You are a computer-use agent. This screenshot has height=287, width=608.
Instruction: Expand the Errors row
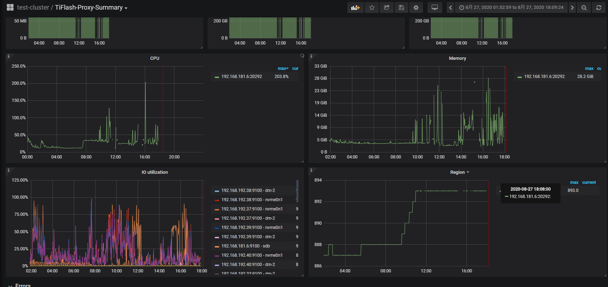pyautogui.click(x=23, y=285)
